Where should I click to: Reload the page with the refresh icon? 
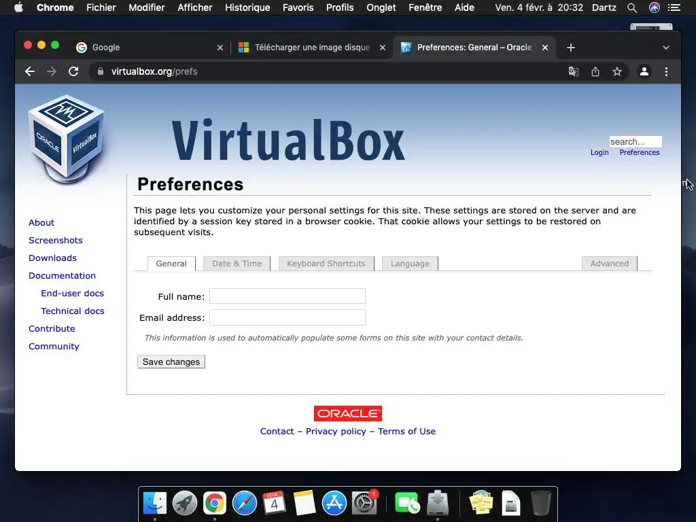coord(73,71)
